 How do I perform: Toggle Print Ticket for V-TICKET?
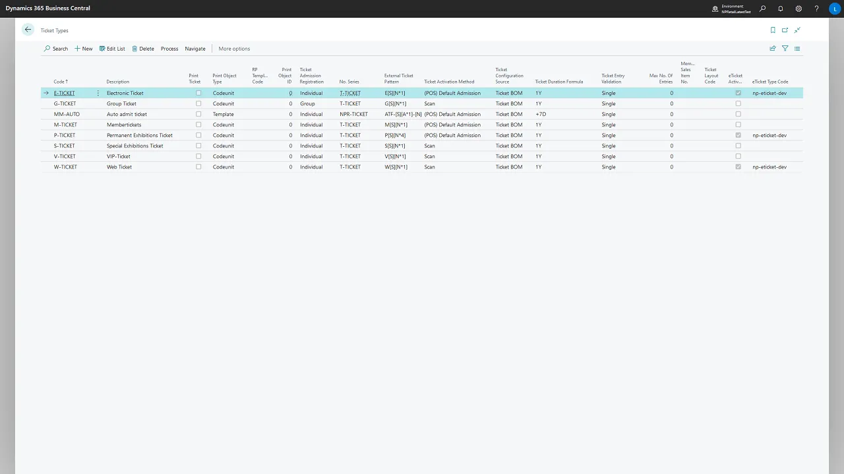[x=198, y=157]
